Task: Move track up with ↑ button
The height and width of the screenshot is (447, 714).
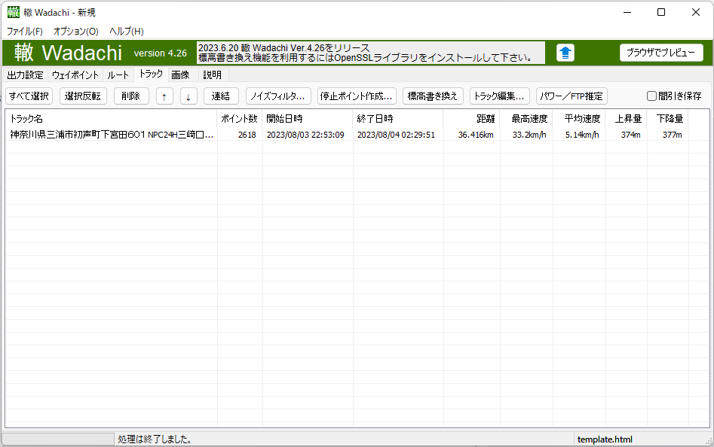Action: pos(164,96)
